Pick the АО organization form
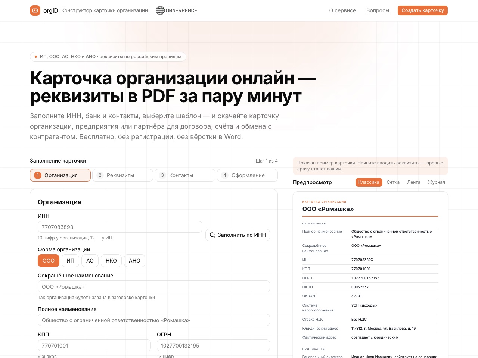The height and width of the screenshot is (358, 478). [x=90, y=261]
